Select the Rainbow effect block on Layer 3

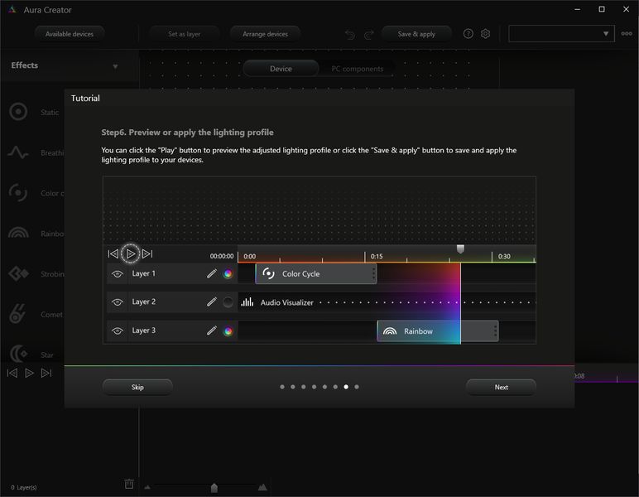tap(438, 331)
